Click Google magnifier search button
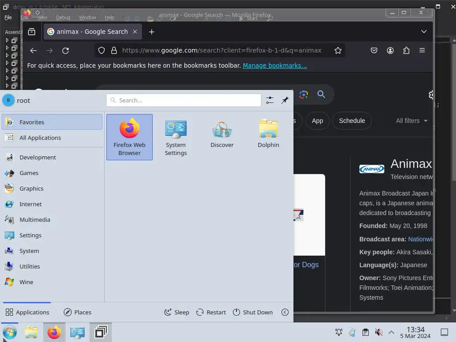456x342 pixels. click(x=321, y=94)
